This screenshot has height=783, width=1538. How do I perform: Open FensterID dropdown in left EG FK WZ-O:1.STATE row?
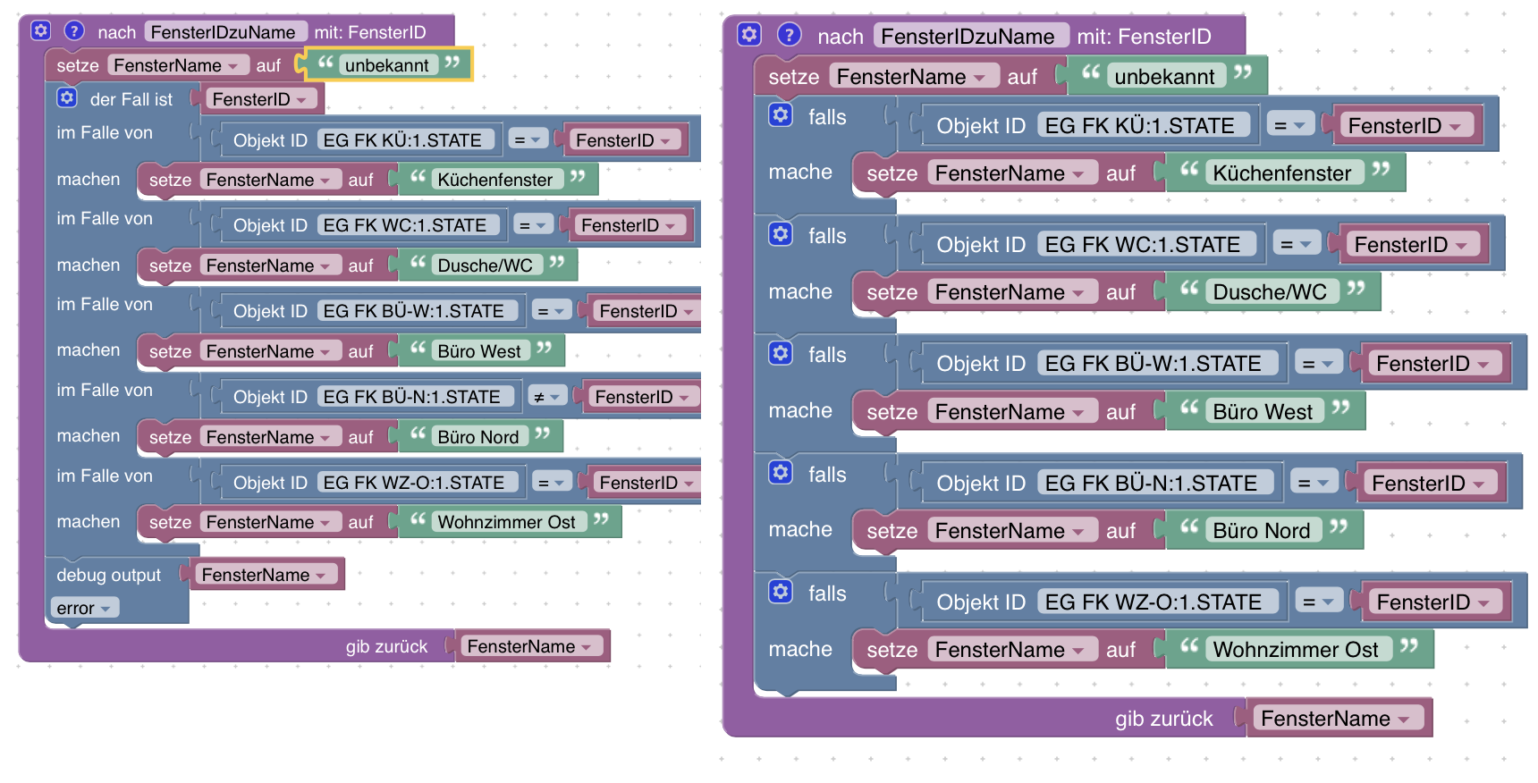click(646, 483)
